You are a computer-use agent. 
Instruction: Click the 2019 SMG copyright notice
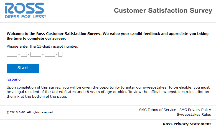30,112
